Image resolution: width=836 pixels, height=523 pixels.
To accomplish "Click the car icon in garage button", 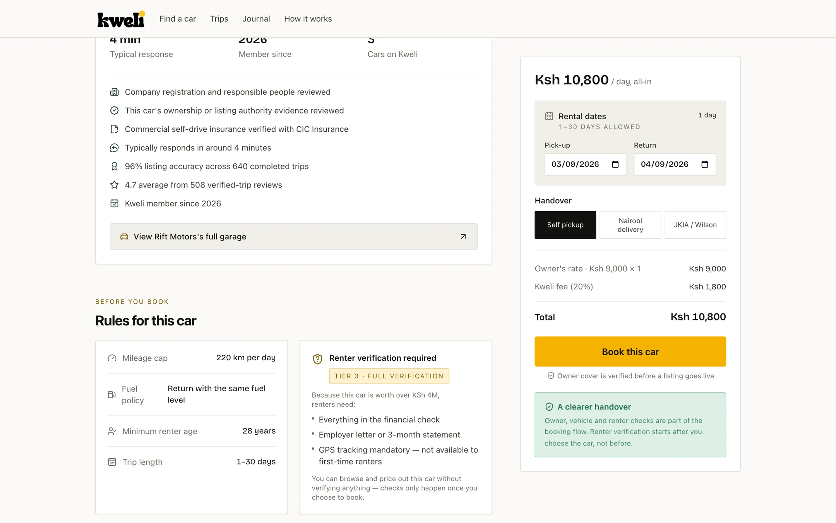I will [124, 236].
